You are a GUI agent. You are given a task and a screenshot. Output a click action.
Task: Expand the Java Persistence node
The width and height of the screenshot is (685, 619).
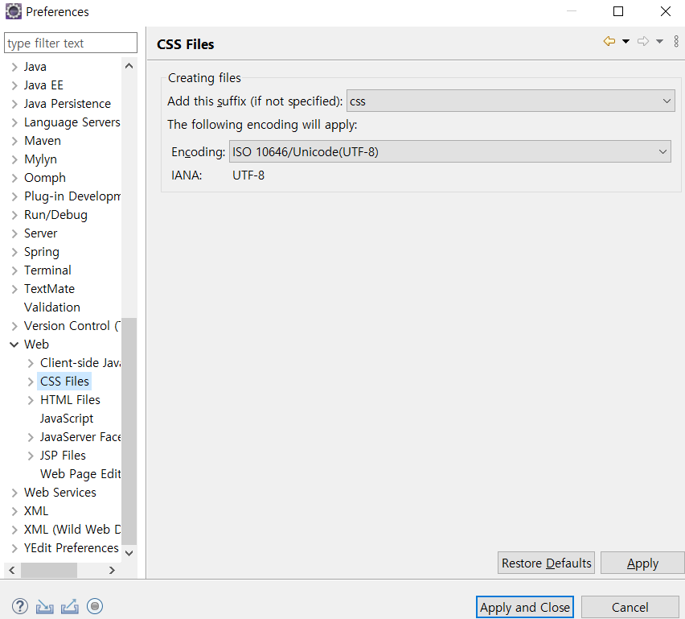point(14,104)
